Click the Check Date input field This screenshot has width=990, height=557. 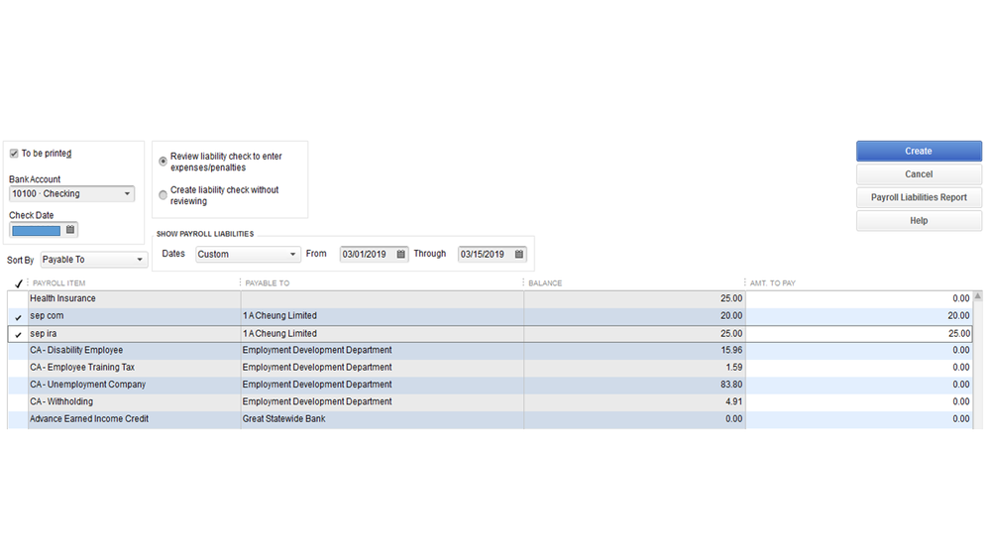(x=37, y=231)
